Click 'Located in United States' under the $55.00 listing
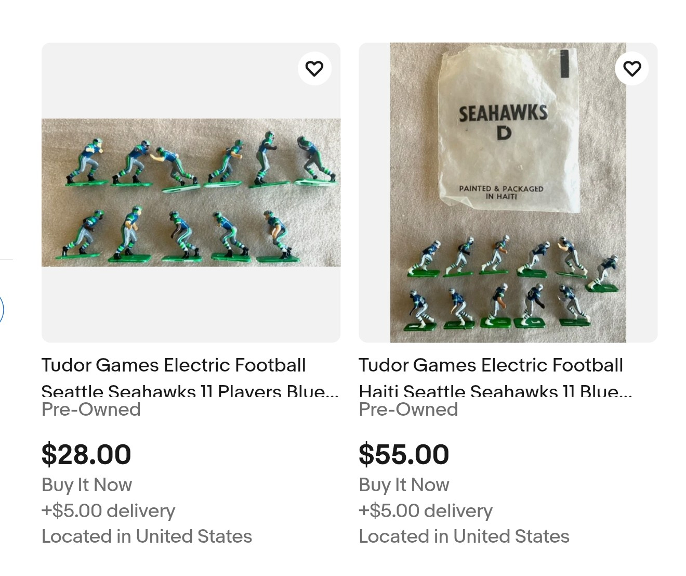Image resolution: width=686 pixels, height=576 pixels. click(464, 536)
